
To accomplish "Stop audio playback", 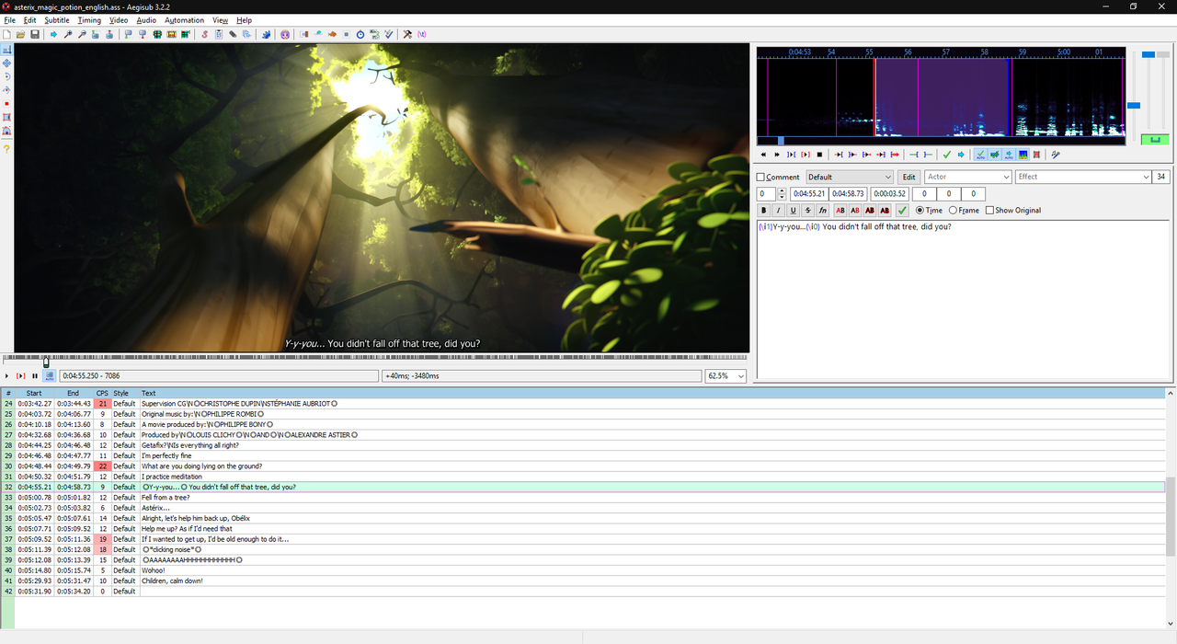I will click(x=819, y=155).
